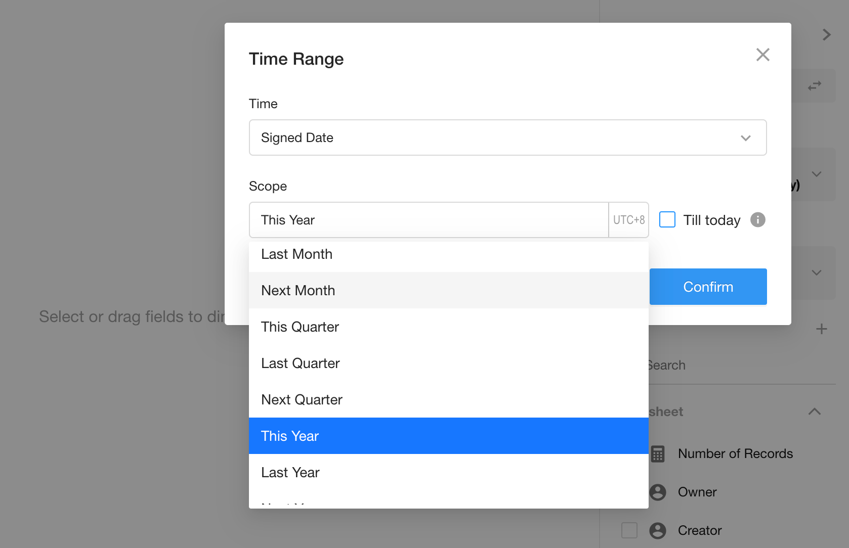This screenshot has height=548, width=849.
Task: Click the Creator person icon
Action: [x=658, y=530]
